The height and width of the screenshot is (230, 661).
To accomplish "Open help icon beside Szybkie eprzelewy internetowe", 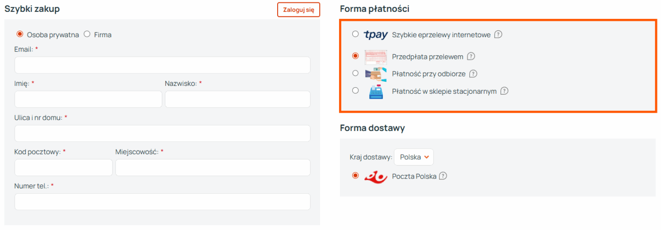I will [x=498, y=34].
